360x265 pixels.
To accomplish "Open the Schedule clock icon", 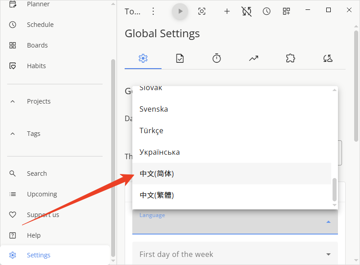I will click(13, 25).
